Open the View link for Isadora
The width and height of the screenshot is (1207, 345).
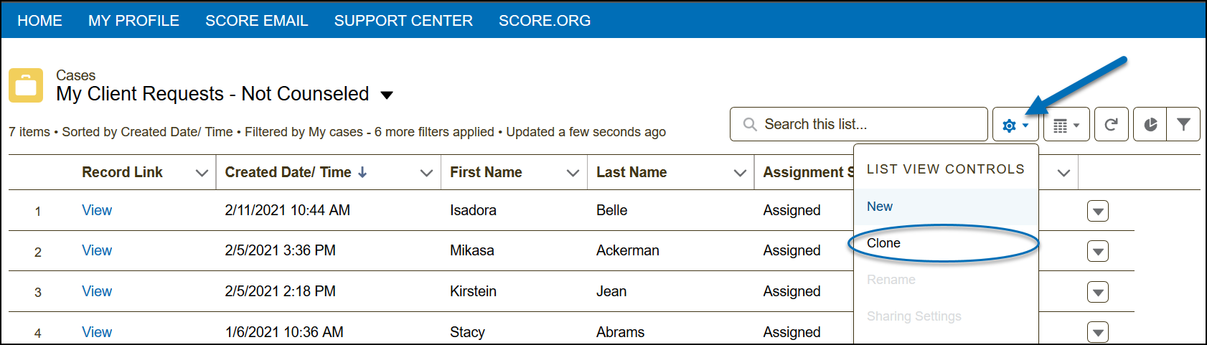[97, 210]
